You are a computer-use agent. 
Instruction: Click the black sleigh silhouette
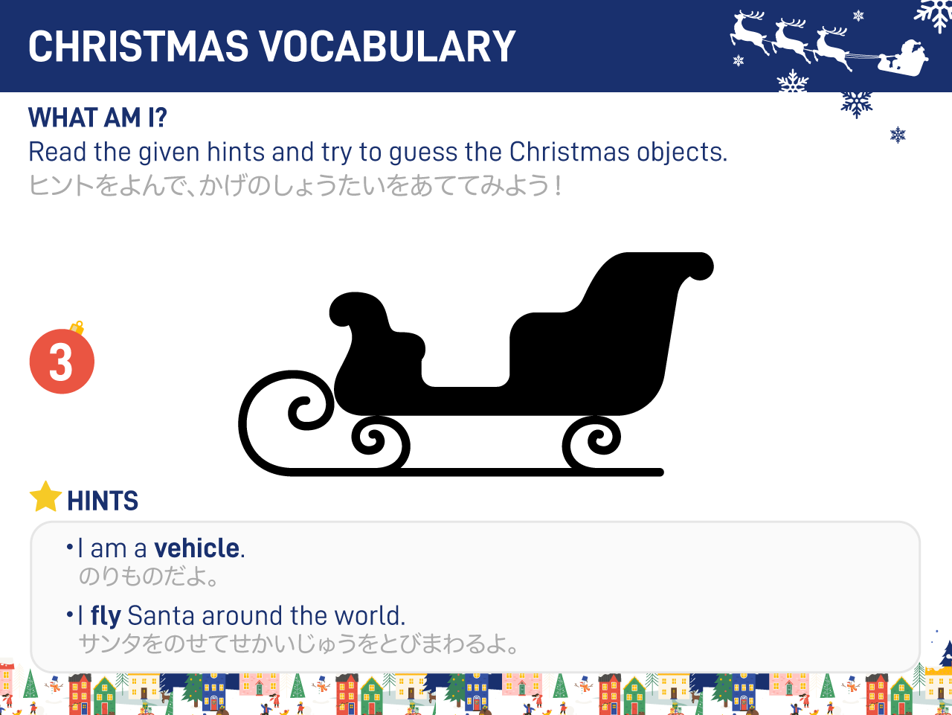pyautogui.click(x=476, y=365)
